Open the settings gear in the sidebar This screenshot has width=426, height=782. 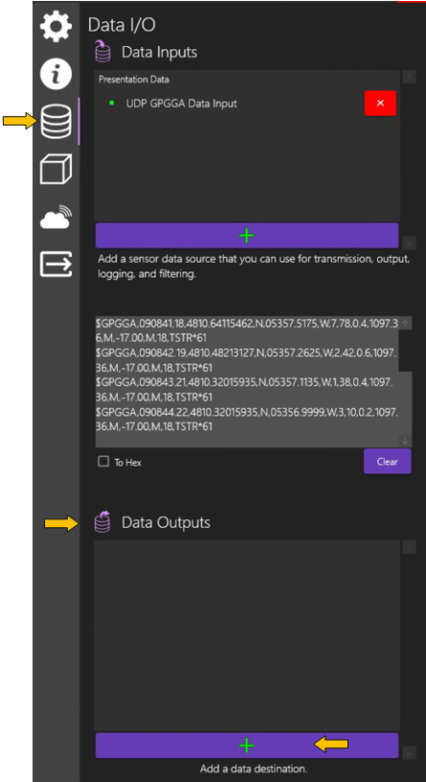[x=56, y=26]
